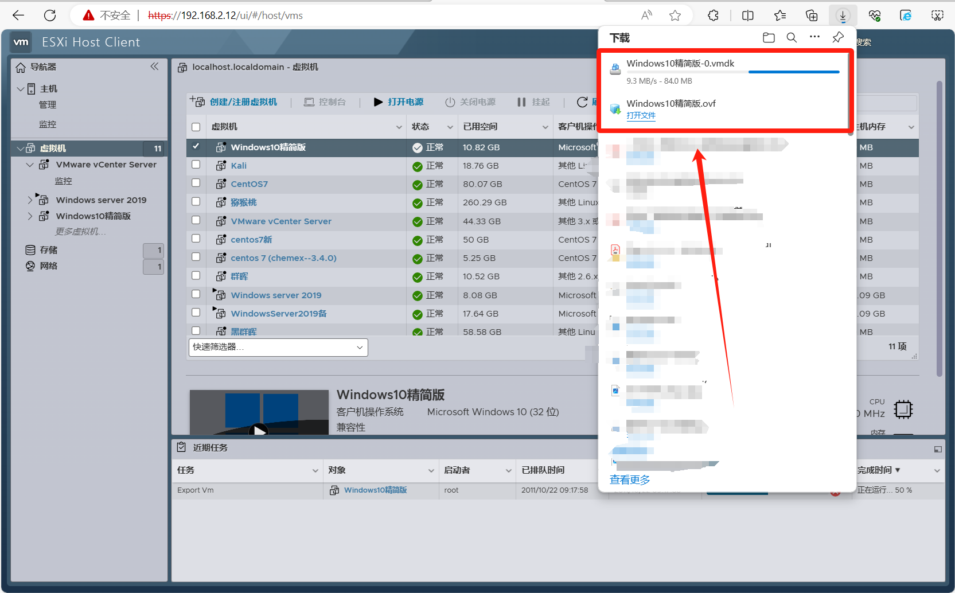This screenshot has width=955, height=593.
Task: Click the Windows10精简版 console thumbnail
Action: [x=259, y=412]
